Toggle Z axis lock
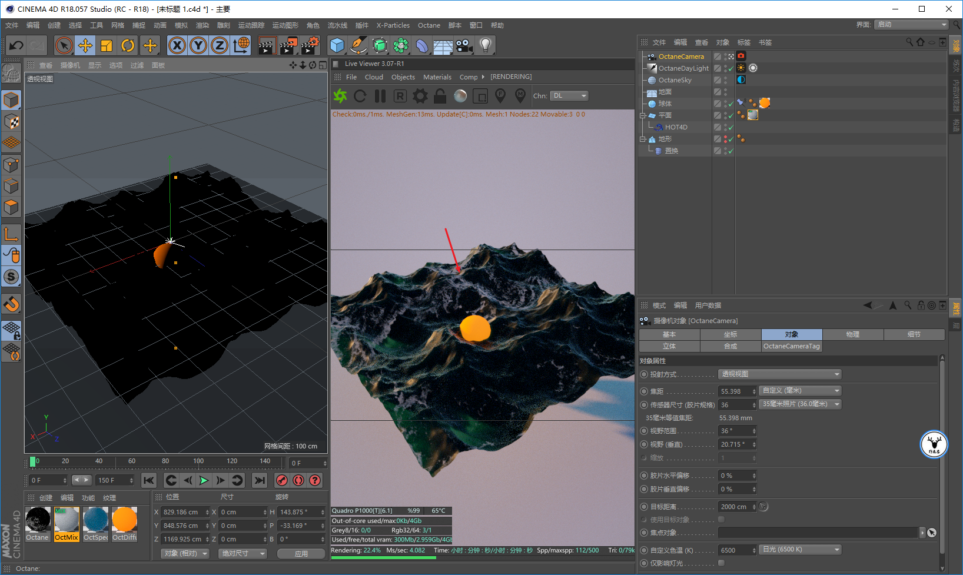This screenshot has width=963, height=575. 220,45
